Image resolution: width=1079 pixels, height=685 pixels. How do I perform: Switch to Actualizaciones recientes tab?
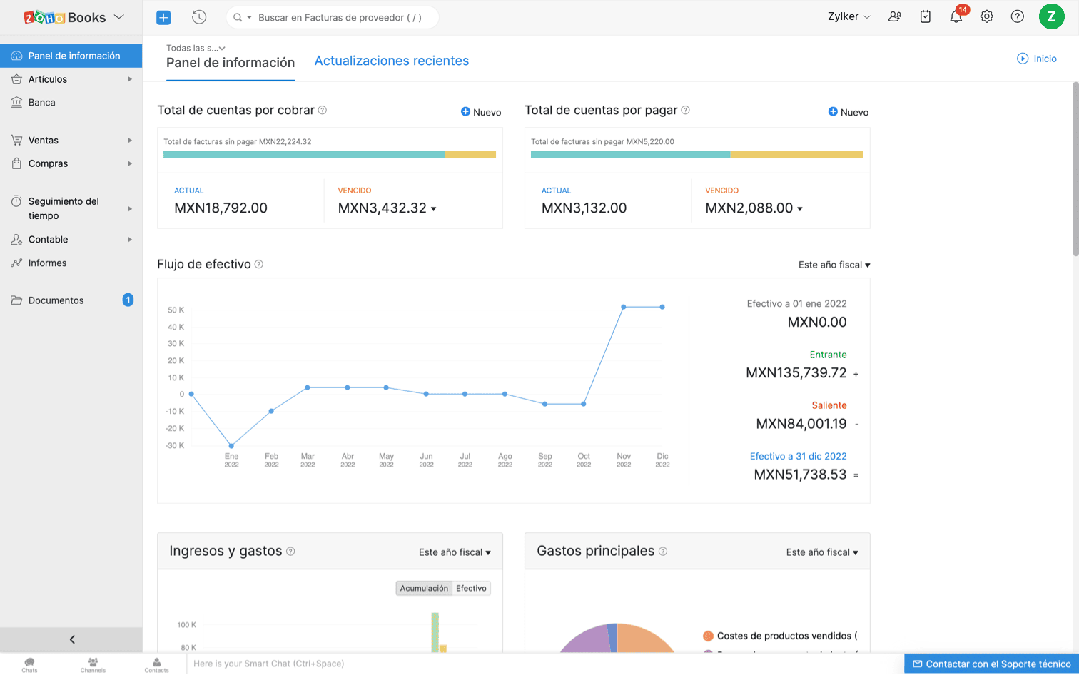tap(391, 61)
